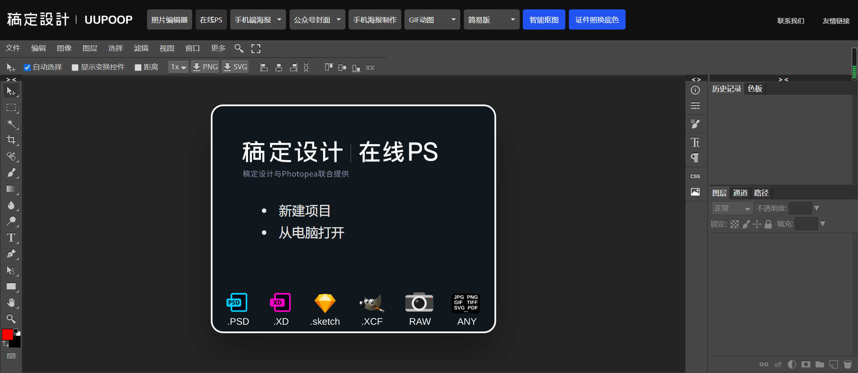The image size is (858, 373).
Task: Select the Blur drop tool
Action: point(11,205)
